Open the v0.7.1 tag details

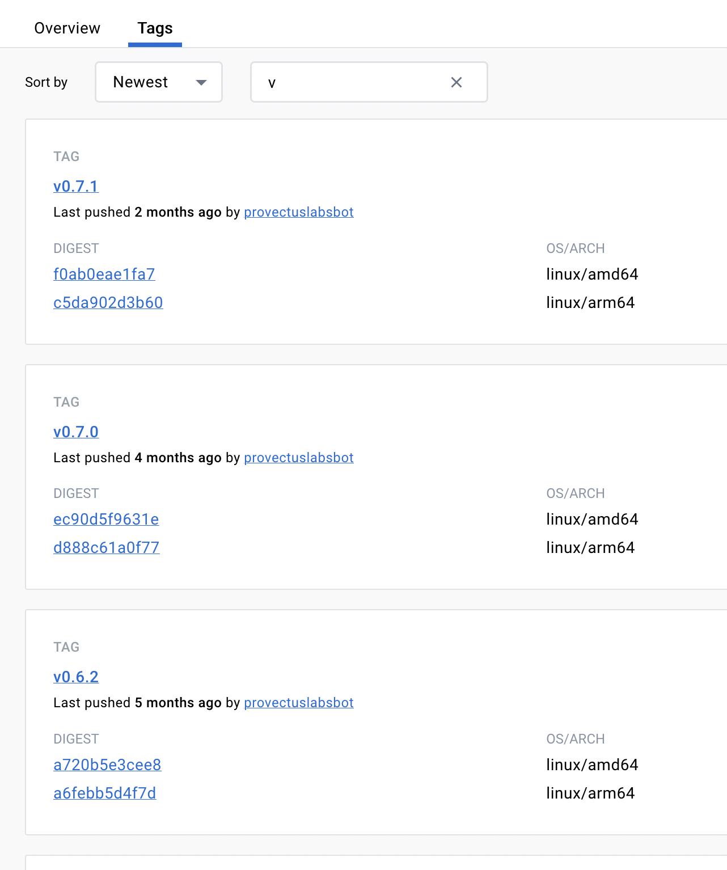coord(76,187)
